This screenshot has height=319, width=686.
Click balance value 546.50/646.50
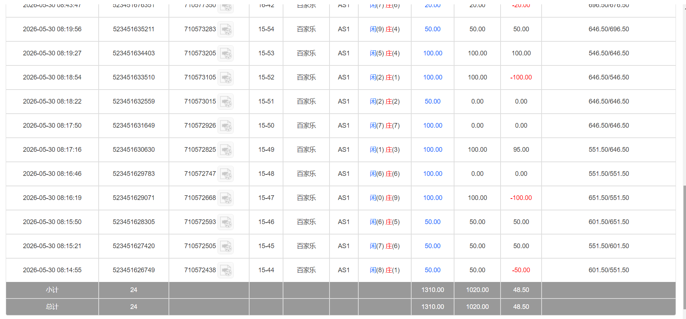[609, 53]
